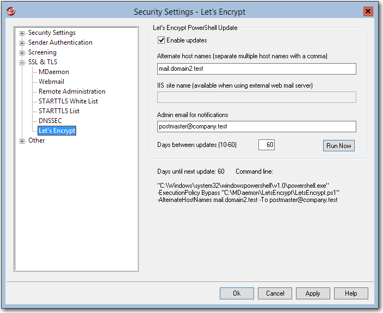
Task: Select Screening in the tree
Action: [x=42, y=52]
